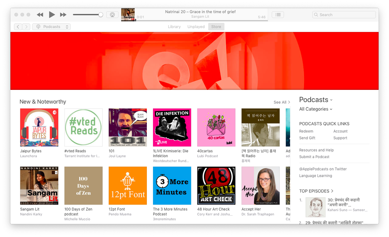The width and height of the screenshot is (389, 237).
Task: Click the New & Noteworthy heading
Action: pyautogui.click(x=43, y=102)
